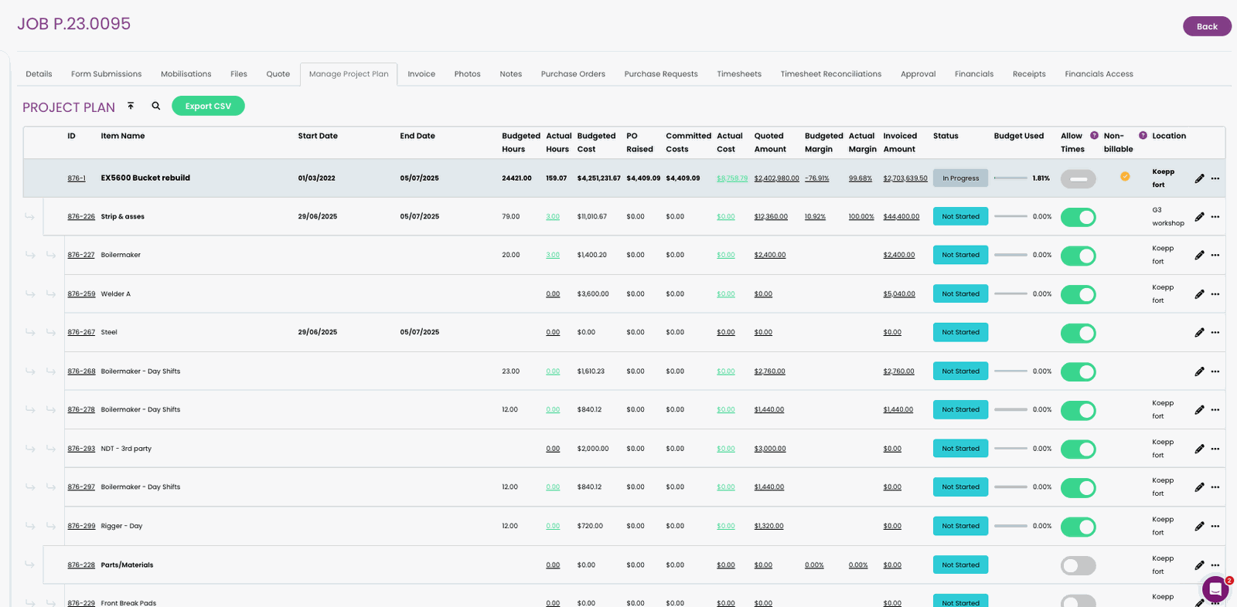Switch to the Purchase Orders tab
1237x607 pixels.
click(573, 74)
